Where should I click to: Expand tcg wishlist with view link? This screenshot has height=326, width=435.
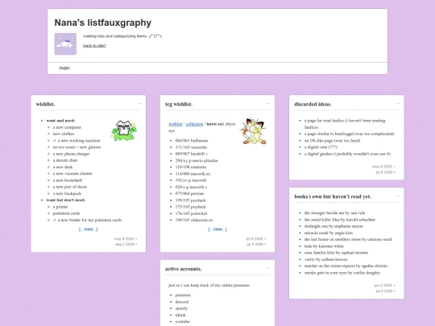pos(217,229)
